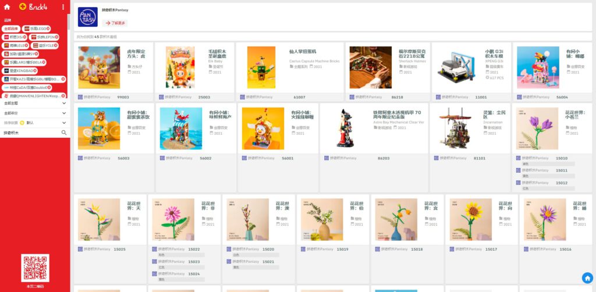
Task: Click the magnifier search icon in the sidebar
Action: pyautogui.click(x=64, y=133)
